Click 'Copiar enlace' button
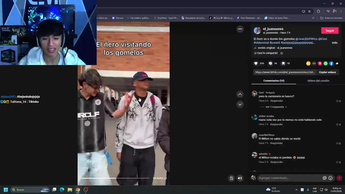 pyautogui.click(x=327, y=72)
